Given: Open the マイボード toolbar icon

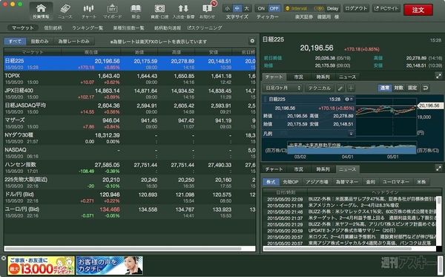Looking at the screenshot, I should [113, 11].
